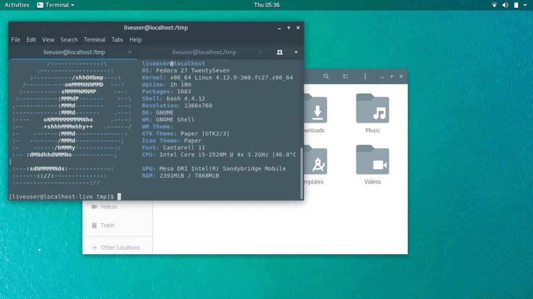Open the Edit menu in Terminal

[31, 40]
